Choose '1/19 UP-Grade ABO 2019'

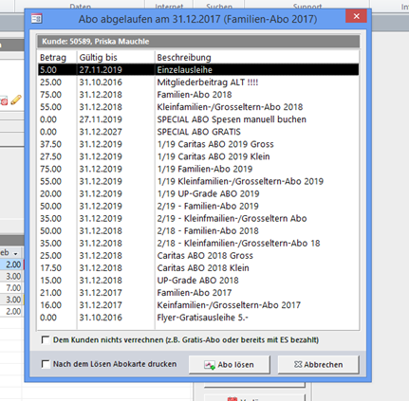coord(198,193)
